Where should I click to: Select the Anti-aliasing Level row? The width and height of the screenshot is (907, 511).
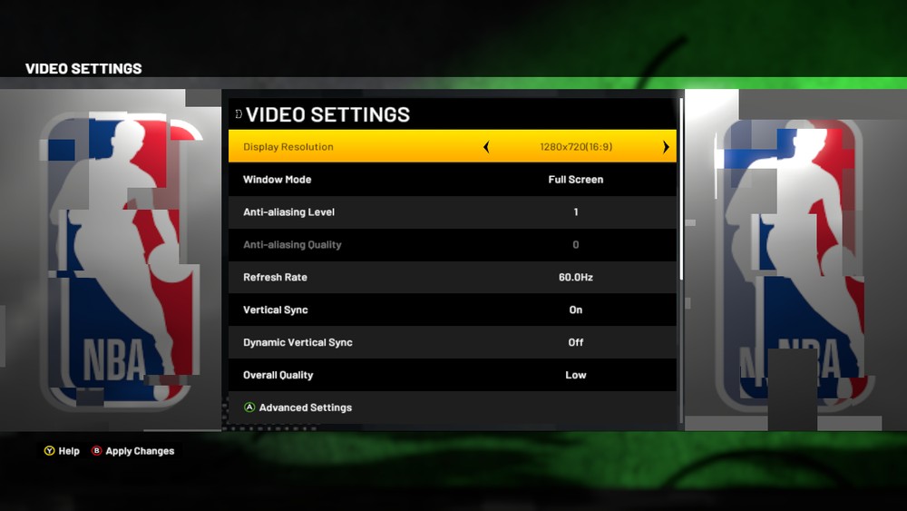(x=453, y=211)
